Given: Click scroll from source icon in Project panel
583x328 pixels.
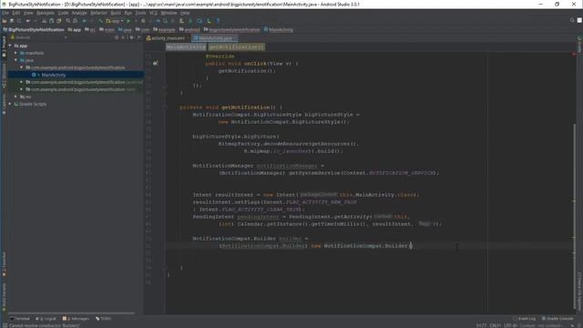Looking at the screenshot, I should point(117,37).
